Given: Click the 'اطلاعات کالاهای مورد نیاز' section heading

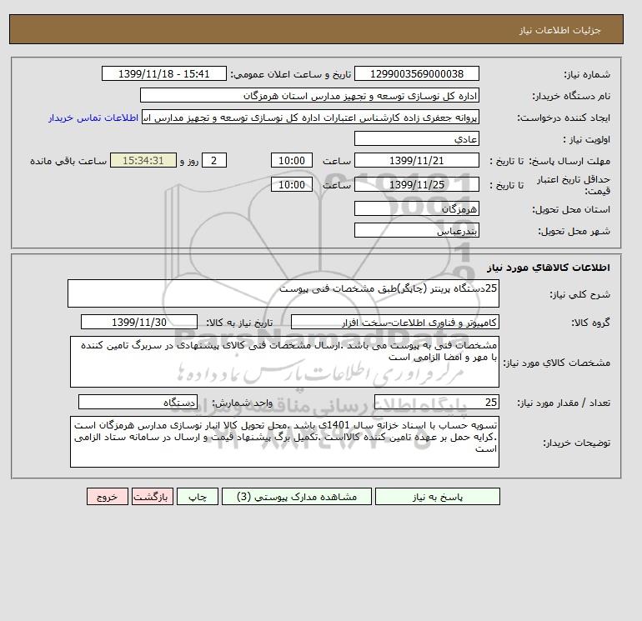Looking at the screenshot, I should pyautogui.click(x=549, y=268).
